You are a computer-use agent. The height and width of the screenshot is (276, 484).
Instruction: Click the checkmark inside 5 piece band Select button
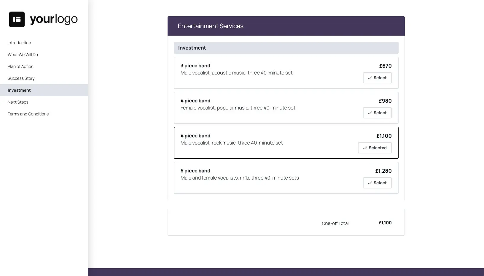click(x=370, y=183)
